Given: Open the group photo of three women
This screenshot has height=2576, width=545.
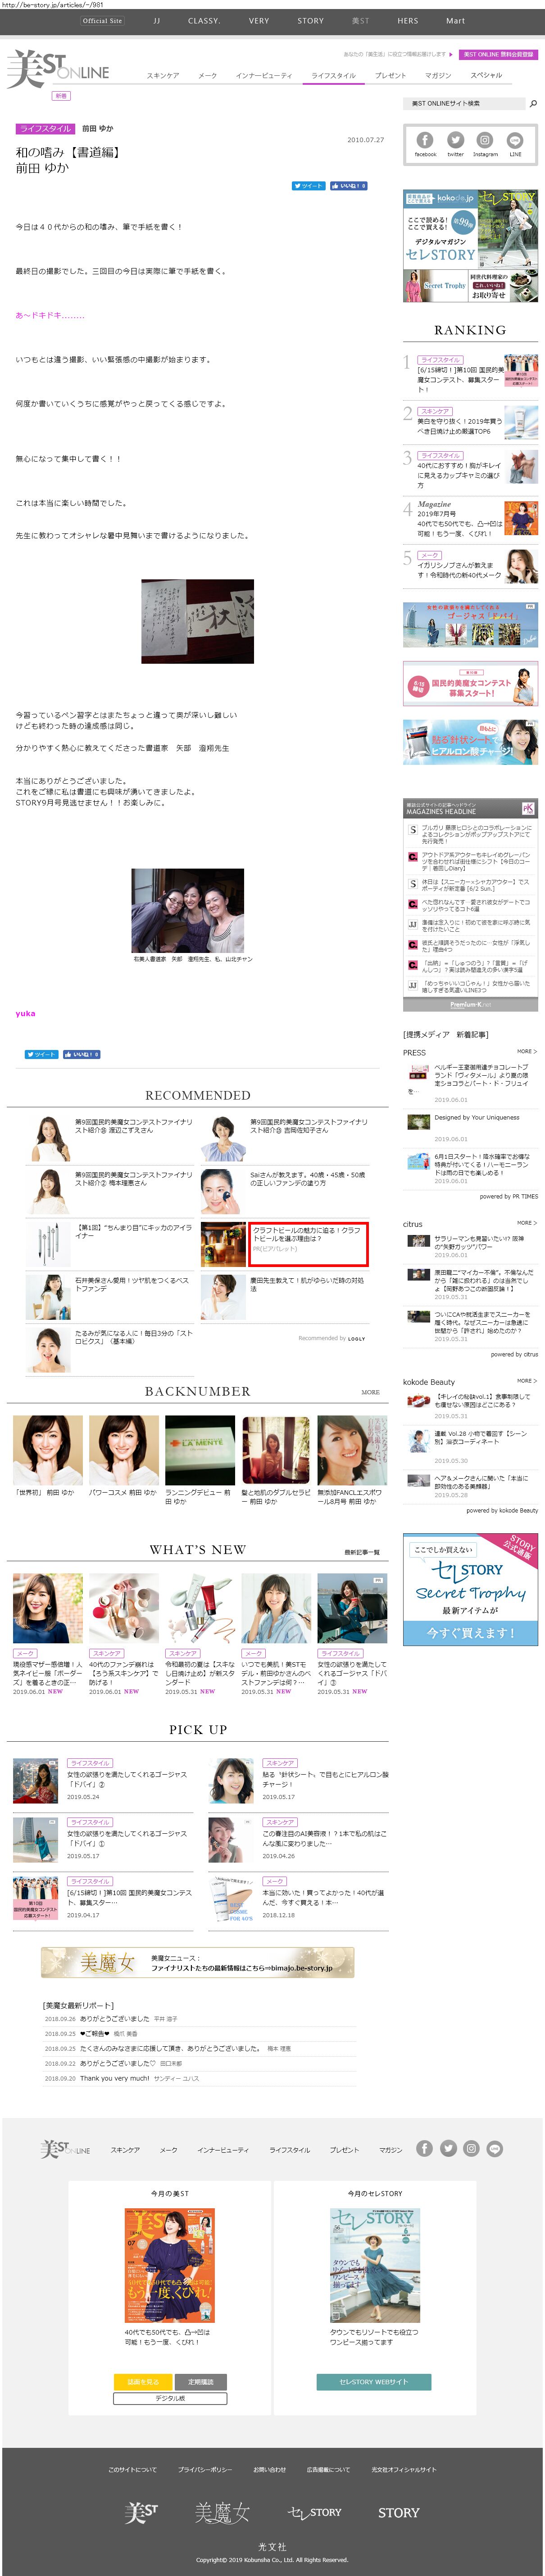Looking at the screenshot, I should [x=188, y=910].
